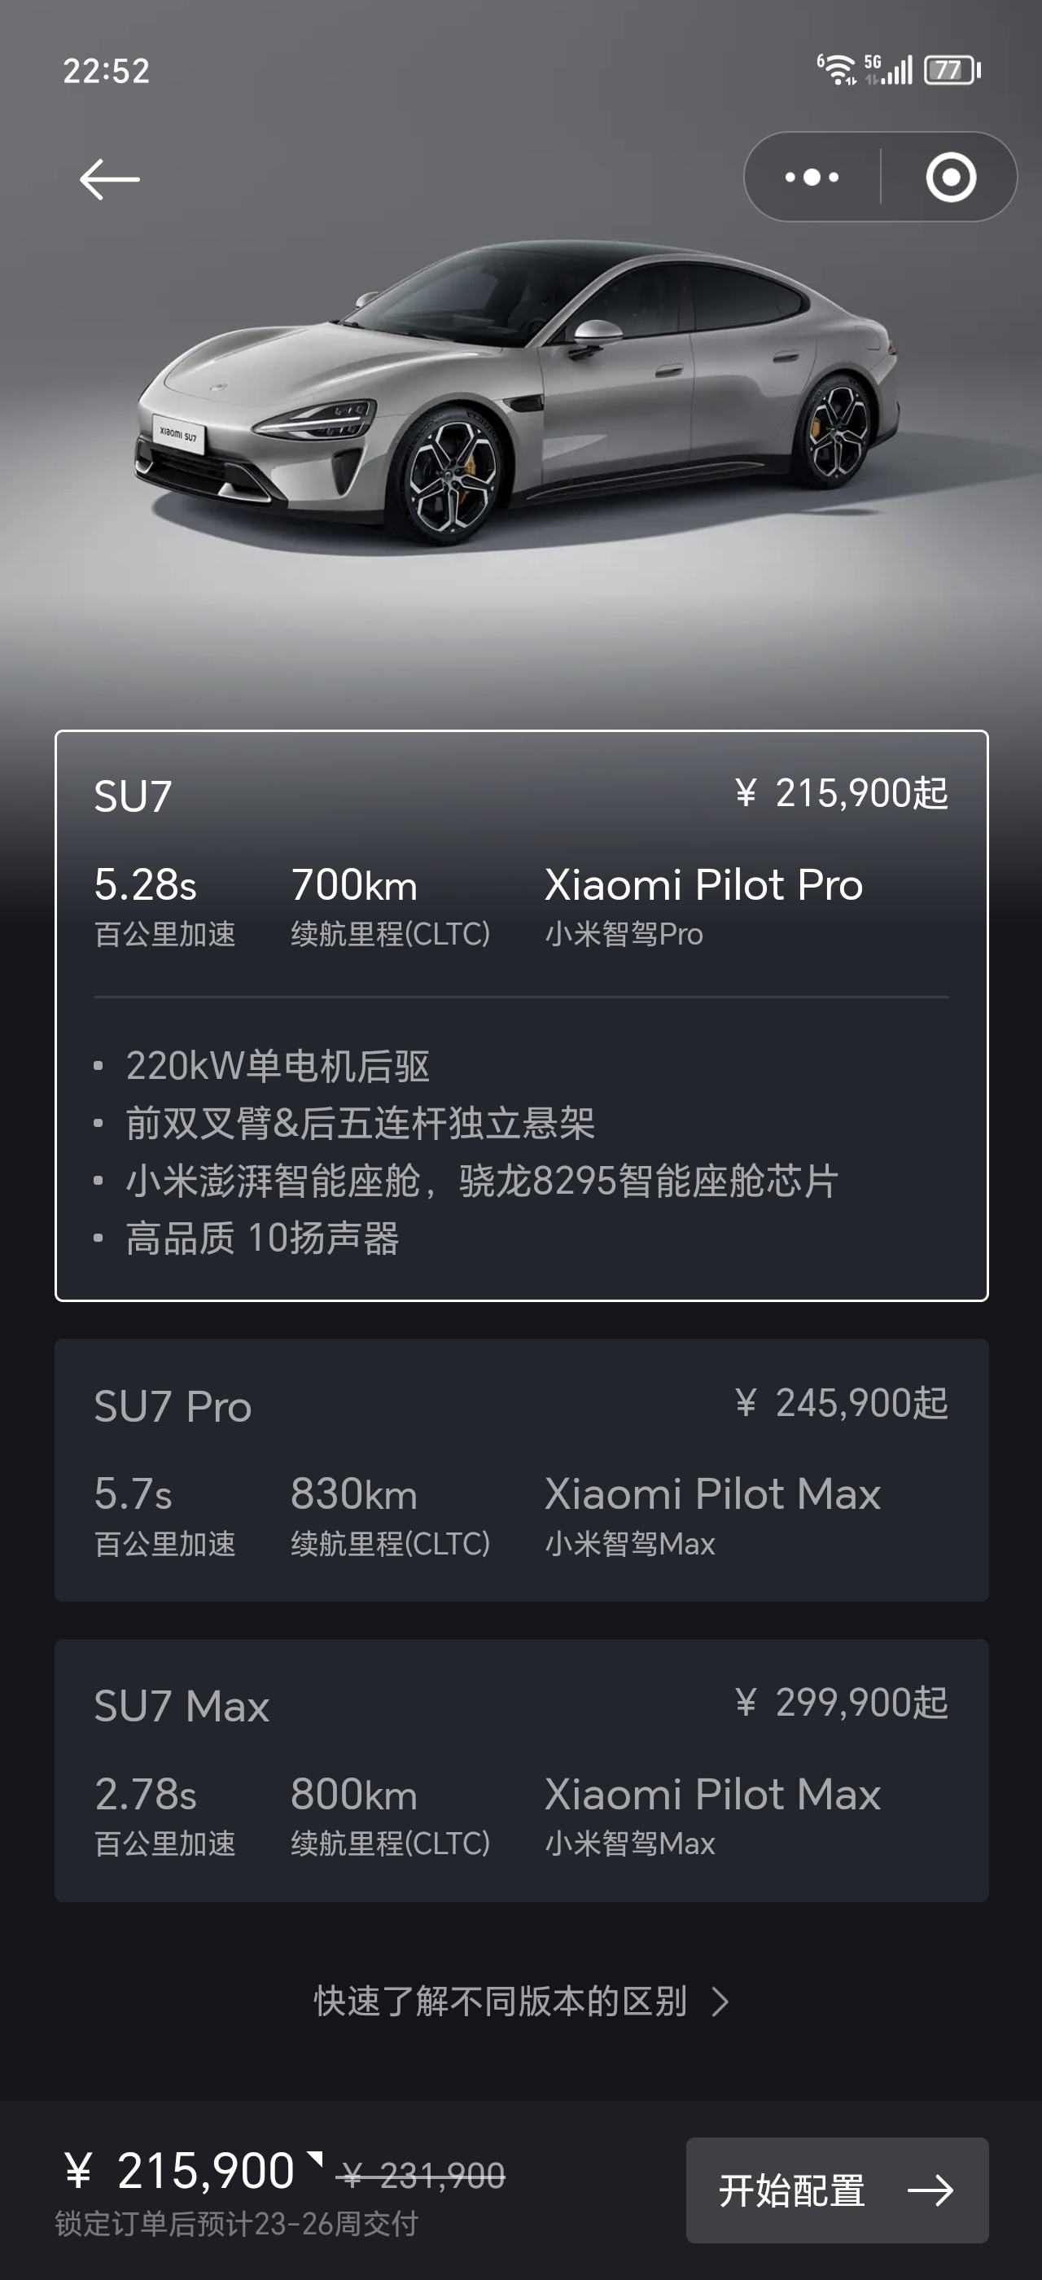Tap the Xiaomi Pilot Pro spec label

pos(704,884)
